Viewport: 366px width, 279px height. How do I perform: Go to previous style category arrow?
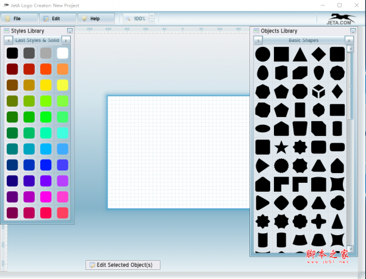point(8,40)
